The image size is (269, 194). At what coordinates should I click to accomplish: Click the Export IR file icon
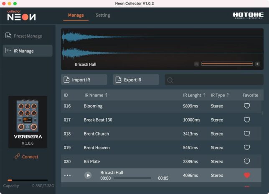coord(118,80)
